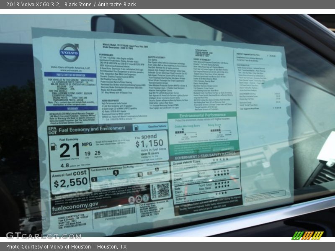The width and height of the screenshot is (335, 251).
Task: Click the round agency seals near QR code
Action: click(x=138, y=198)
